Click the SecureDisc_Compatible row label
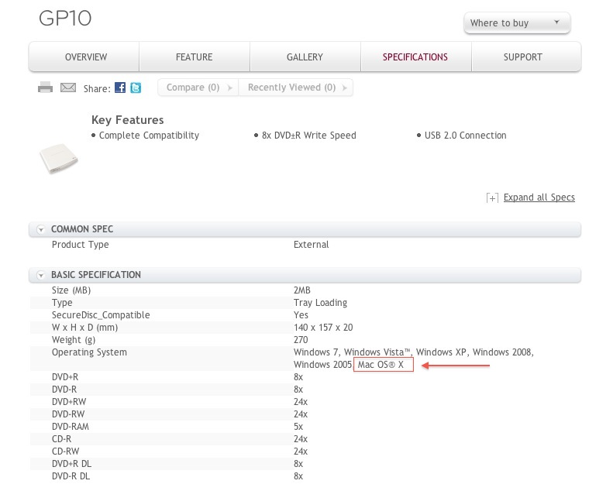Viewport: 589px width, 491px height. pyautogui.click(x=101, y=315)
